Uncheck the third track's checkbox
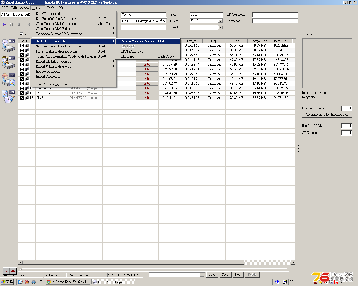This screenshot has width=358, height=286. coord(22,55)
